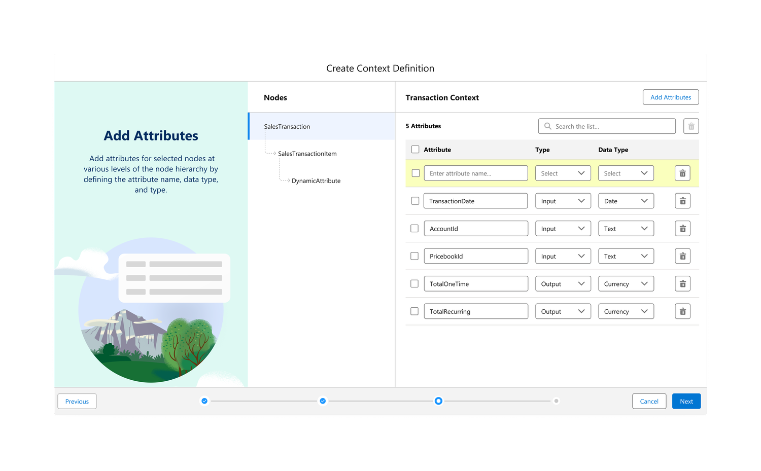Viewport: 761px width, 471px height.
Task: Select the SalesTransaction node
Action: click(x=322, y=126)
